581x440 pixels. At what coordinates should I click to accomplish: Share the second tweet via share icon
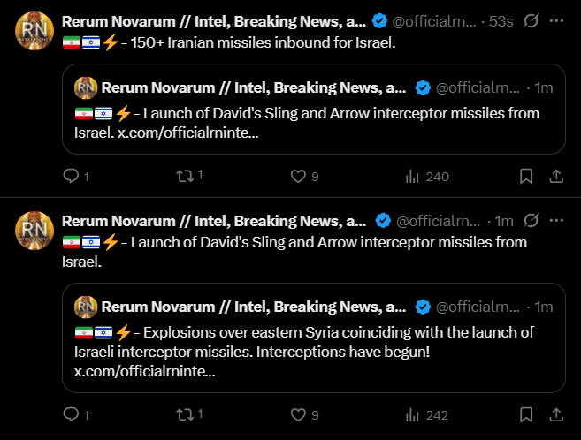556,414
